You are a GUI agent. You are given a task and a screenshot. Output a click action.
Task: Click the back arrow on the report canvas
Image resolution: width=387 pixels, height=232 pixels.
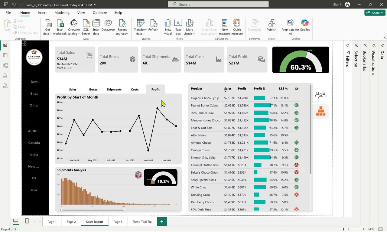click(x=25, y=44)
